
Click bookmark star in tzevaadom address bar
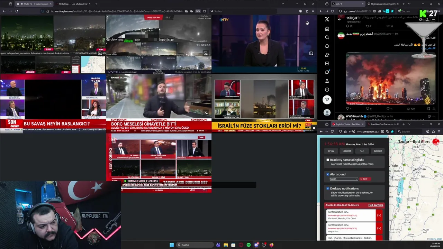392,131
